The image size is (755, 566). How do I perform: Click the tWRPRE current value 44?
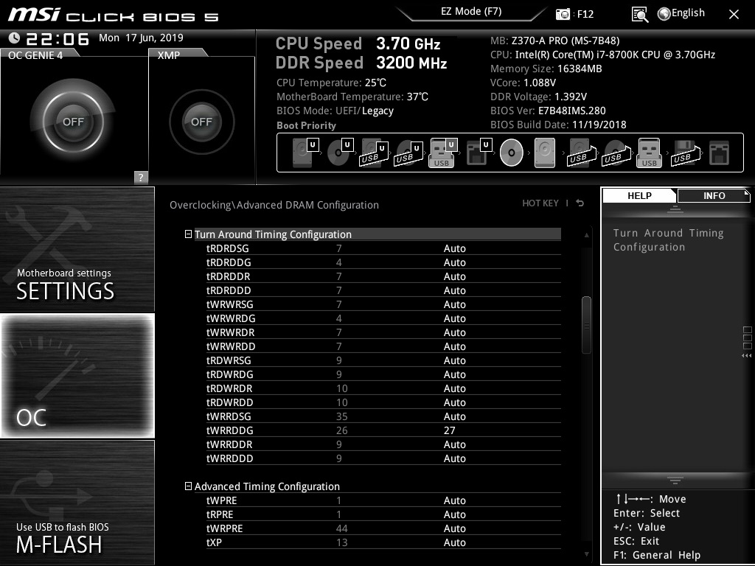341,528
